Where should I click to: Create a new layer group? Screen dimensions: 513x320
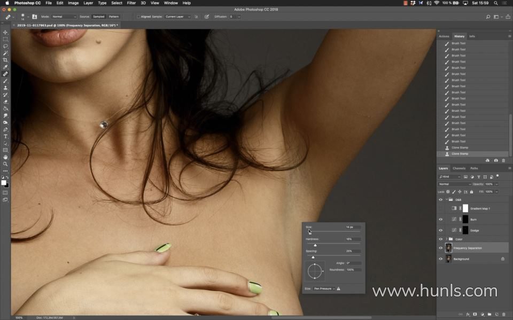click(x=489, y=315)
